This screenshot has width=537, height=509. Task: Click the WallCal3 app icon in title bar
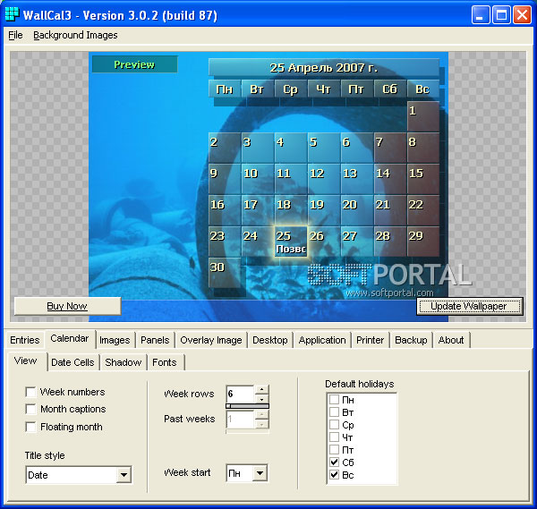pos(12,14)
